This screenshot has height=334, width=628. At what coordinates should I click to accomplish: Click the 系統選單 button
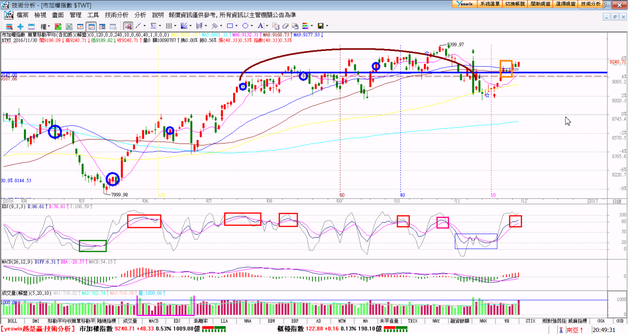(490, 3)
